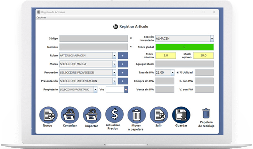
Task: Select the % Utilidad radio button
Action: pos(178,73)
